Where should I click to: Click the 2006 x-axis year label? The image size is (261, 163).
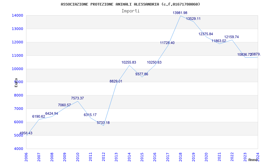[26, 157]
